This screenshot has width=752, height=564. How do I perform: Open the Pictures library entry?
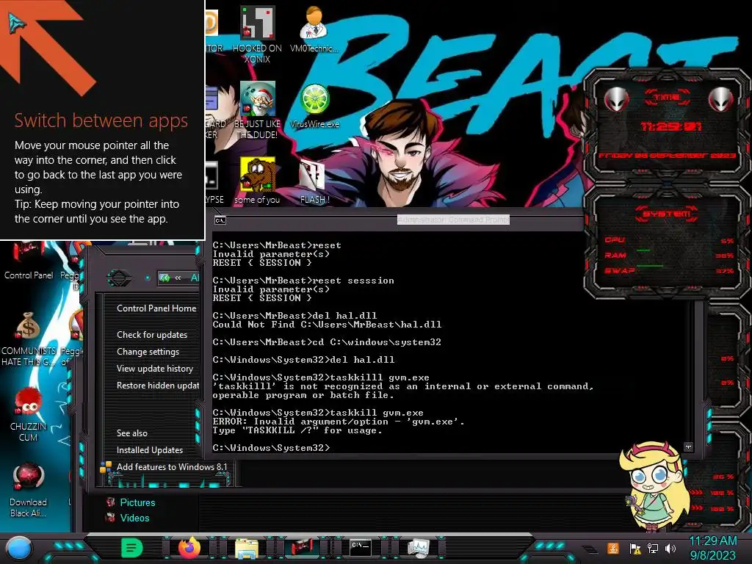point(137,502)
